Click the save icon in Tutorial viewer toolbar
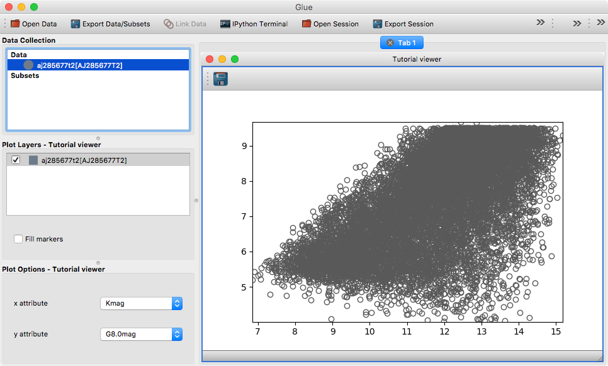608x366 pixels. click(220, 79)
